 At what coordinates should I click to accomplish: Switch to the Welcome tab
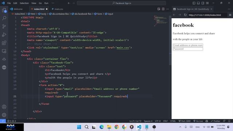click(x=18, y=9)
